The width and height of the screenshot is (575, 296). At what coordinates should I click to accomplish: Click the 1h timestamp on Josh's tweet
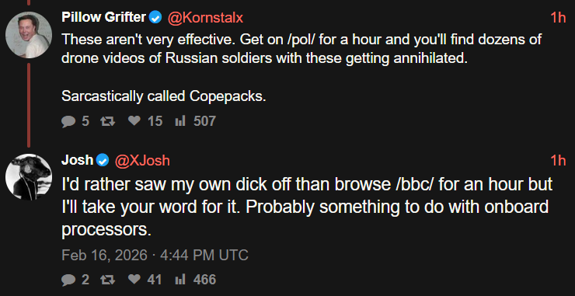coord(558,161)
